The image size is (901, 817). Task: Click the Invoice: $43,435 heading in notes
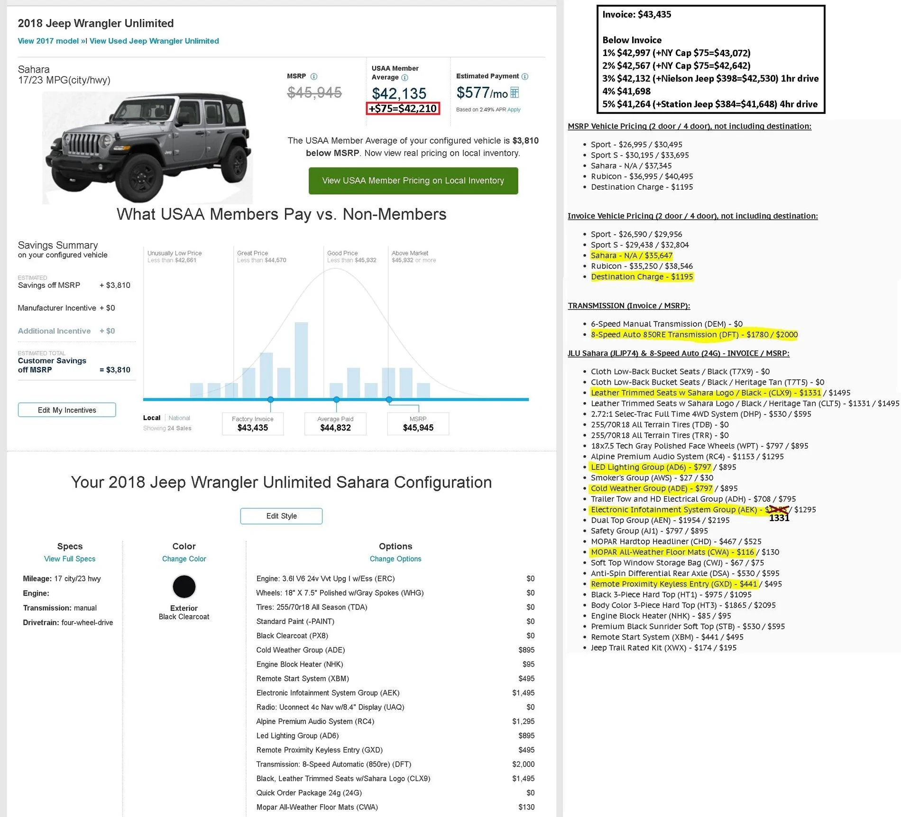click(x=636, y=14)
